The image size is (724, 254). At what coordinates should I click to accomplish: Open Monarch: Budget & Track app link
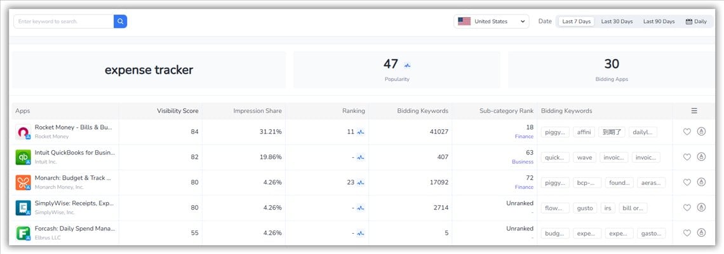click(x=74, y=178)
